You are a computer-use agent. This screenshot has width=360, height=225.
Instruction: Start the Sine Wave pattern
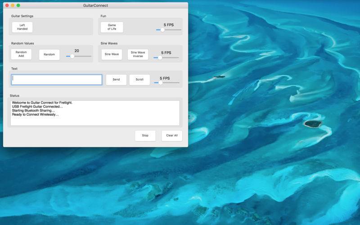[112, 54]
